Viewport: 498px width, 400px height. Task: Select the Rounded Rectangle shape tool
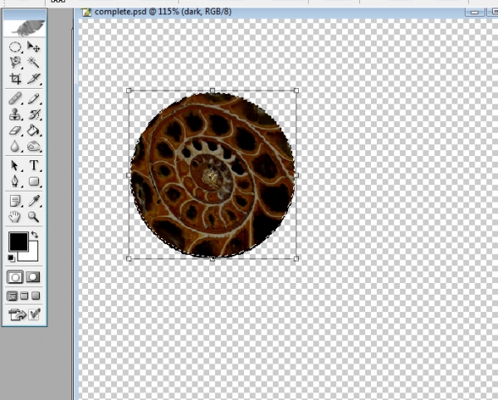33,181
